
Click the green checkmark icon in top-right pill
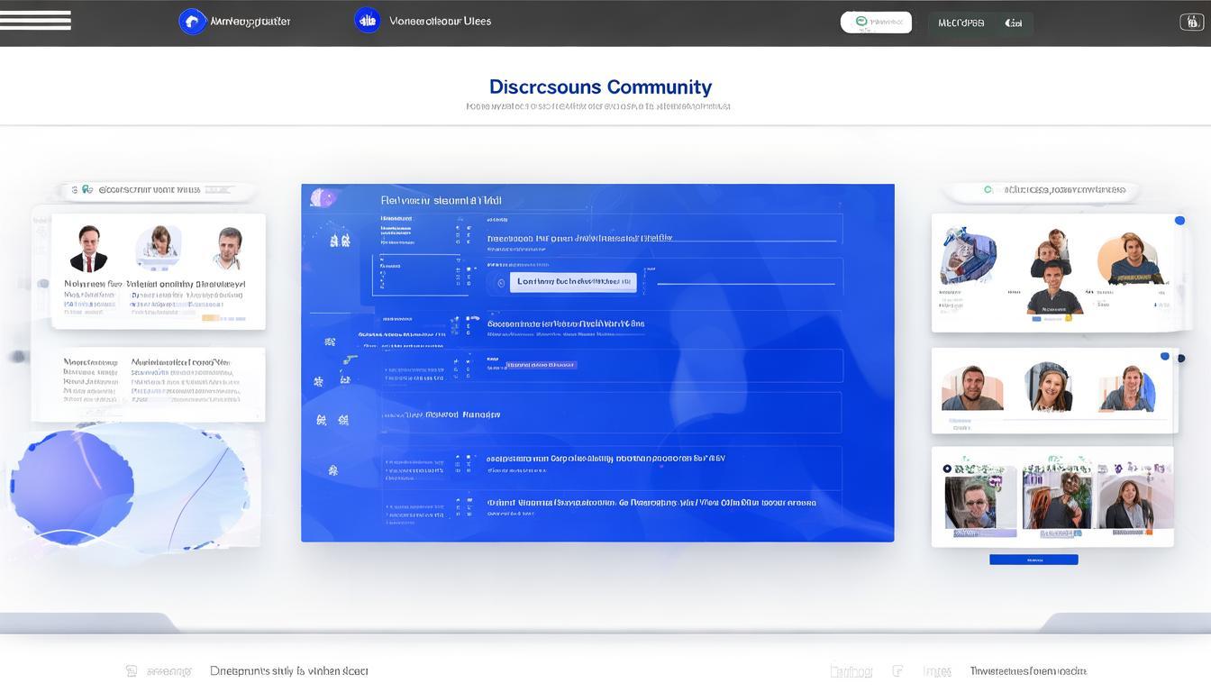(860, 19)
